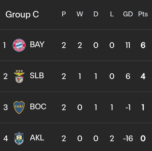This screenshot has height=151, width=152.
Task: Click the Auckland City club crest
Action: click(19, 138)
